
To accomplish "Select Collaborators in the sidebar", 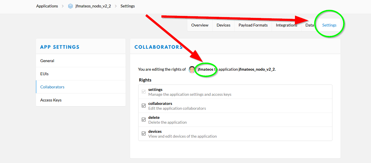I will pyautogui.click(x=52, y=87).
